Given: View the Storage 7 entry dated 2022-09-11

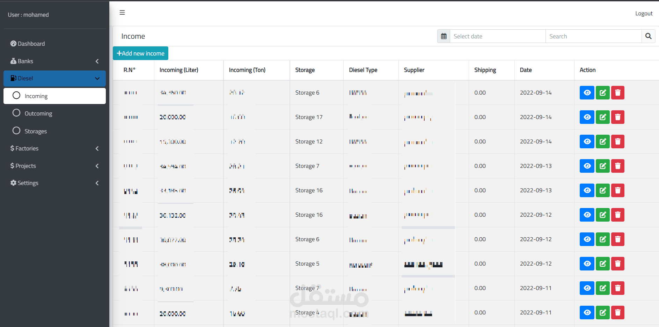Looking at the screenshot, I should pos(587,288).
